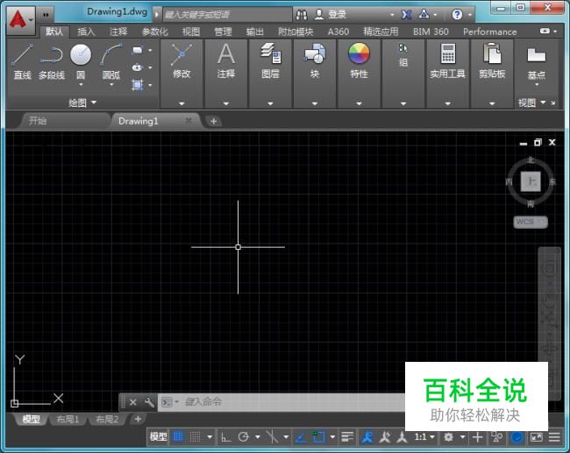Image resolution: width=570 pixels, height=453 pixels.
Task: Add a new layout with plus button
Action: tap(138, 419)
